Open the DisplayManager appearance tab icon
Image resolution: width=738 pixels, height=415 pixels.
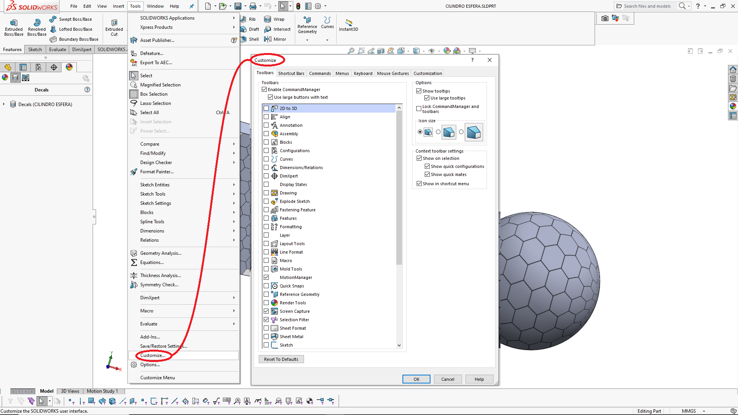[69, 67]
